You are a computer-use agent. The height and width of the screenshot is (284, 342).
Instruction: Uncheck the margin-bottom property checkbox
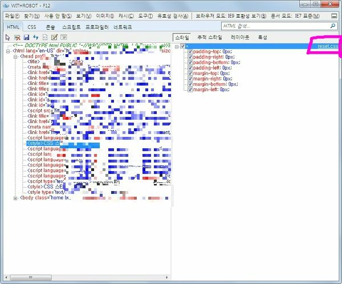190,84
